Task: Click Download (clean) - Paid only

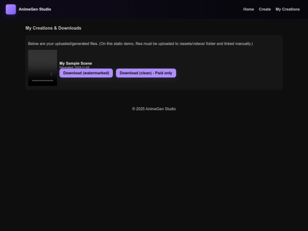Action: (146, 73)
